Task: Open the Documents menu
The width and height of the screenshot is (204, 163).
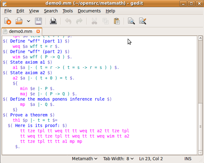Action: pos(89,11)
